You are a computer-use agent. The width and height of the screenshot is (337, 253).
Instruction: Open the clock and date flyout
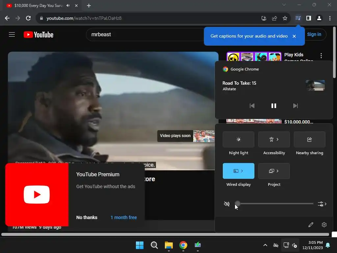(312, 245)
